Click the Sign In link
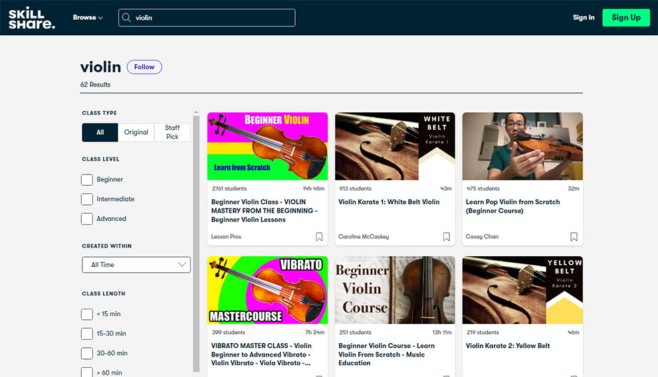Screen dimensions: 658x377 (x=584, y=18)
